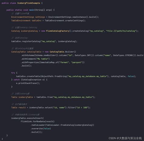Click the Table icebergTable declaration
Screen dimensions: 144x141
(22, 97)
